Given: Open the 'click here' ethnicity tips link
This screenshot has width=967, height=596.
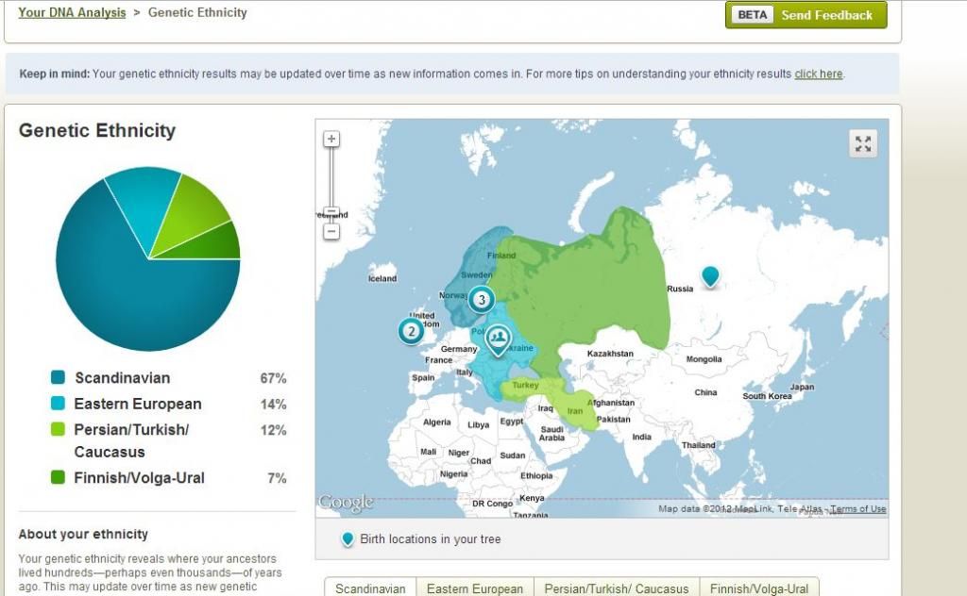Looking at the screenshot, I should coord(818,74).
